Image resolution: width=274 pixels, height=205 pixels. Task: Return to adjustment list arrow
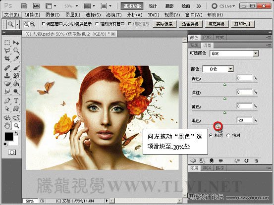click(193, 161)
